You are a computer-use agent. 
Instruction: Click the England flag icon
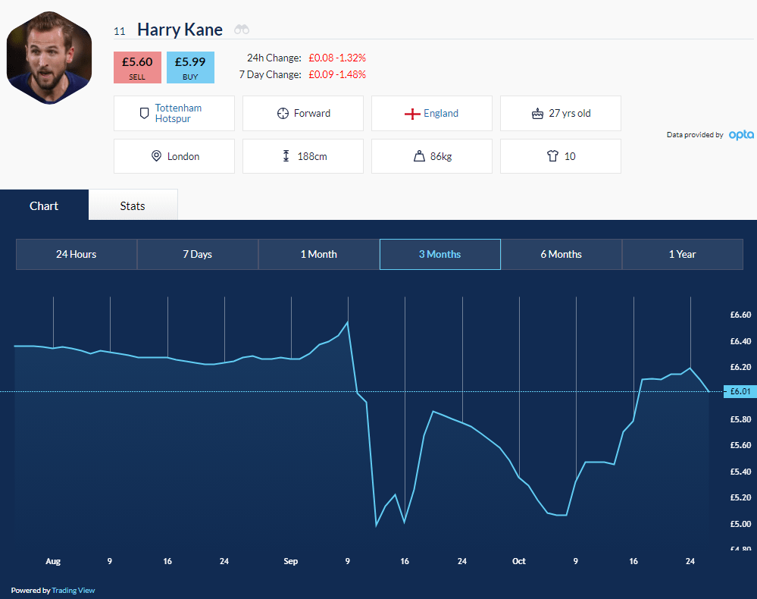(x=412, y=114)
